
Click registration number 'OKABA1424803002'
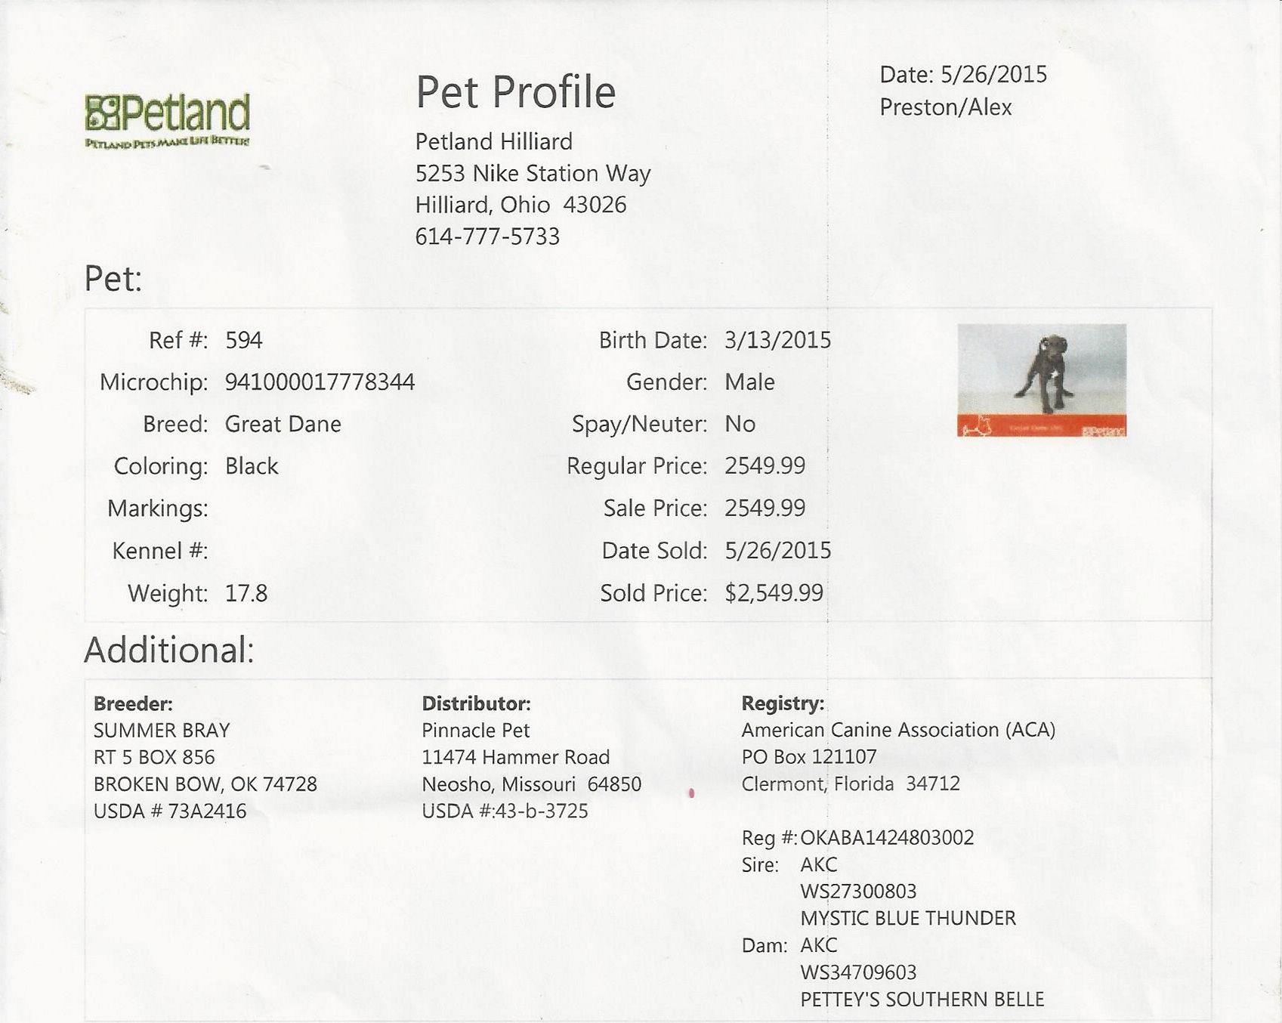[x=887, y=838]
